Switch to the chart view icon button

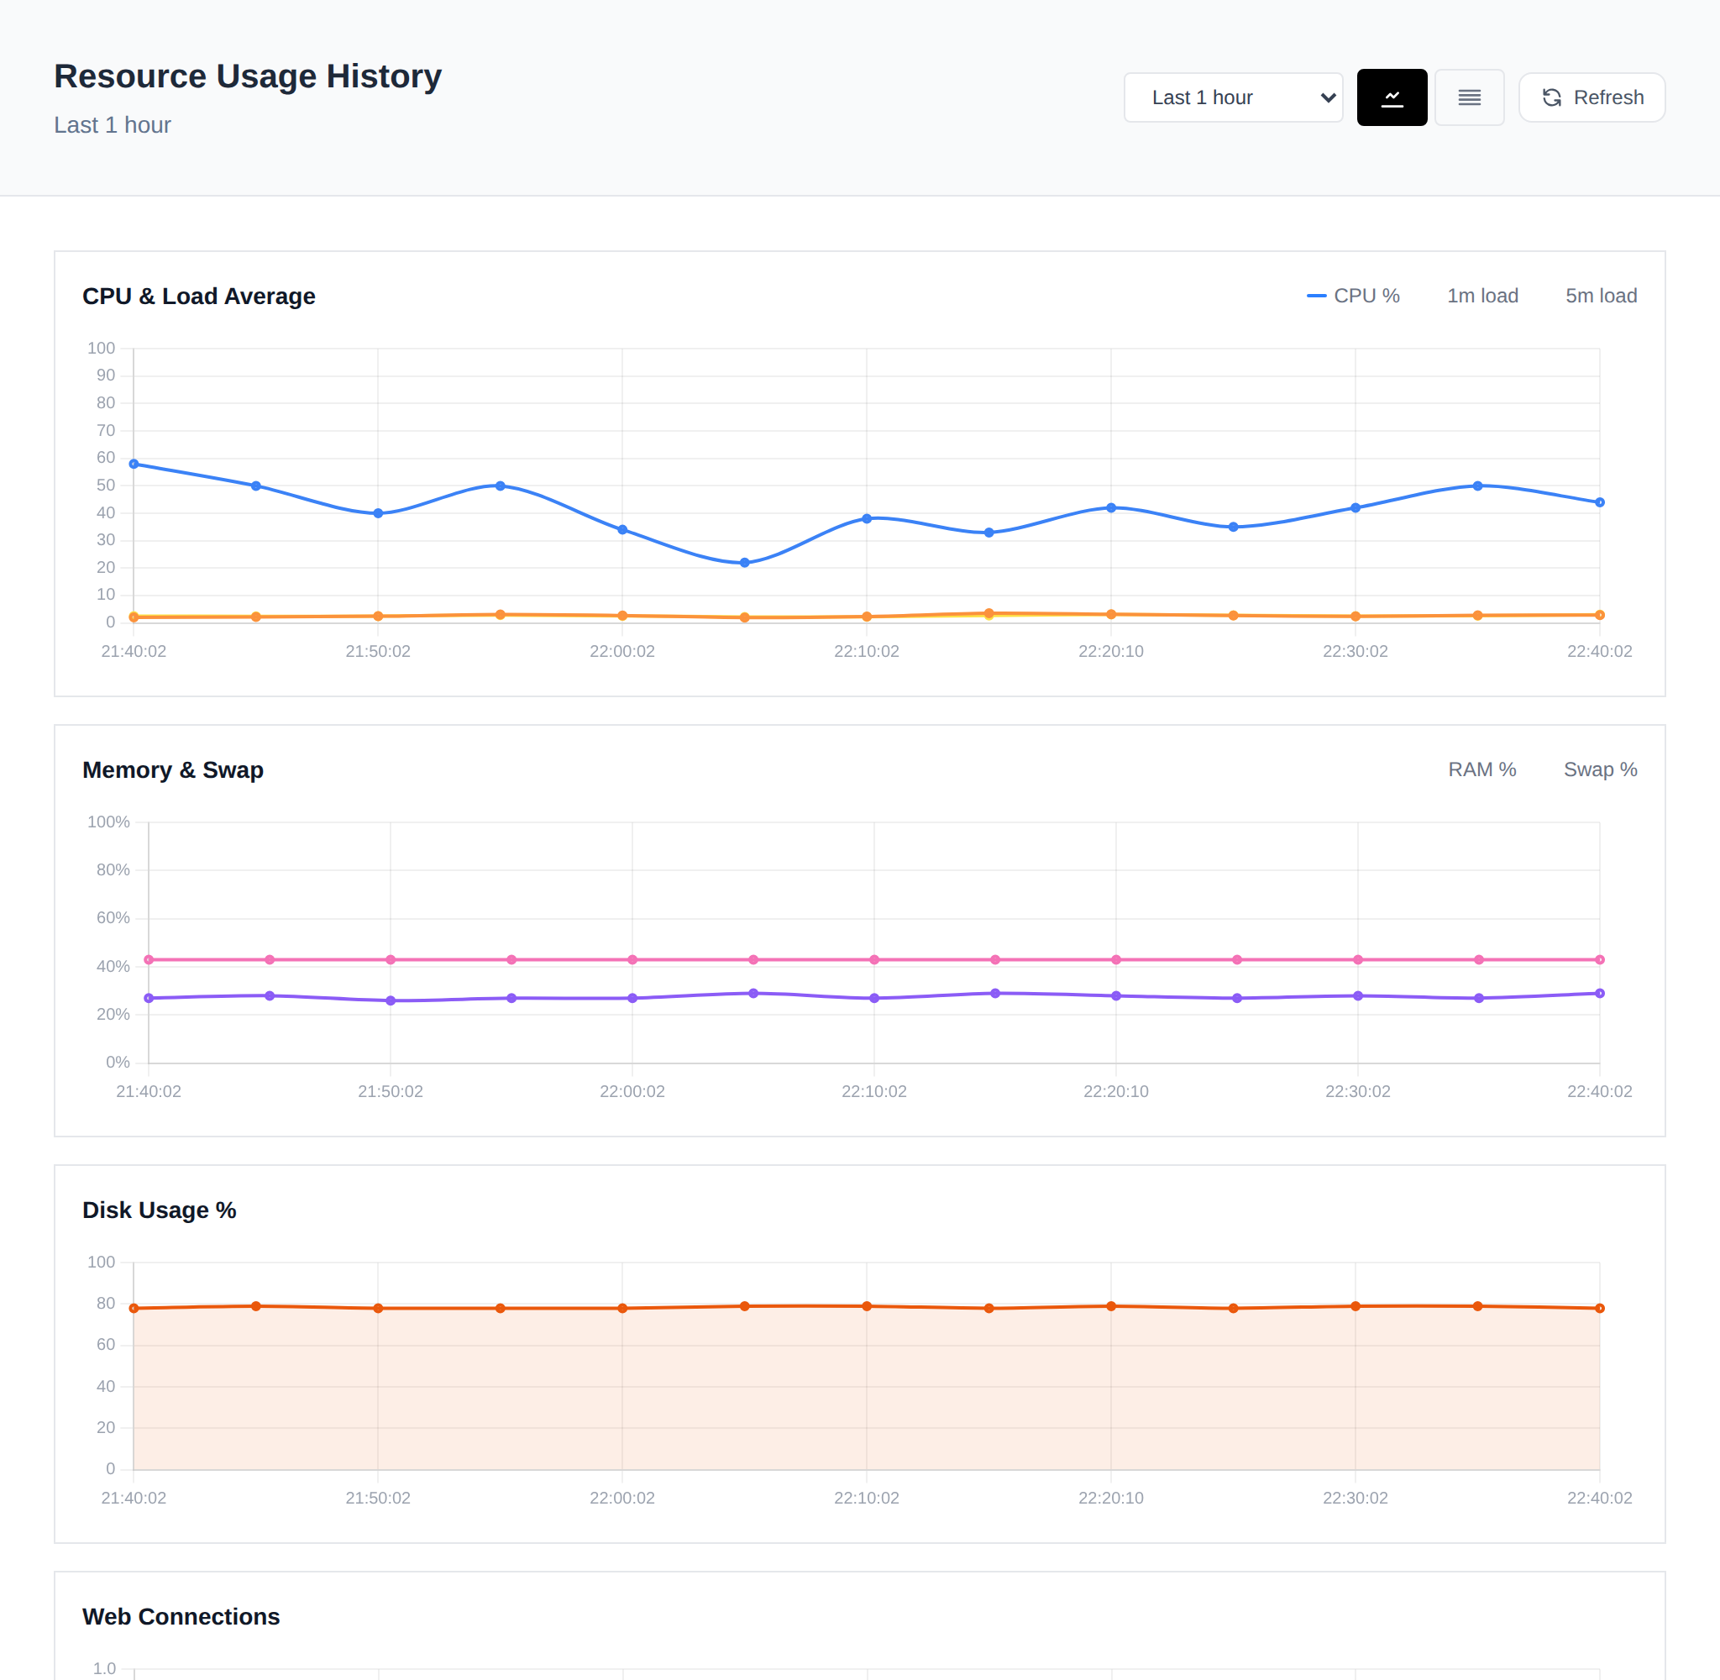tap(1391, 98)
